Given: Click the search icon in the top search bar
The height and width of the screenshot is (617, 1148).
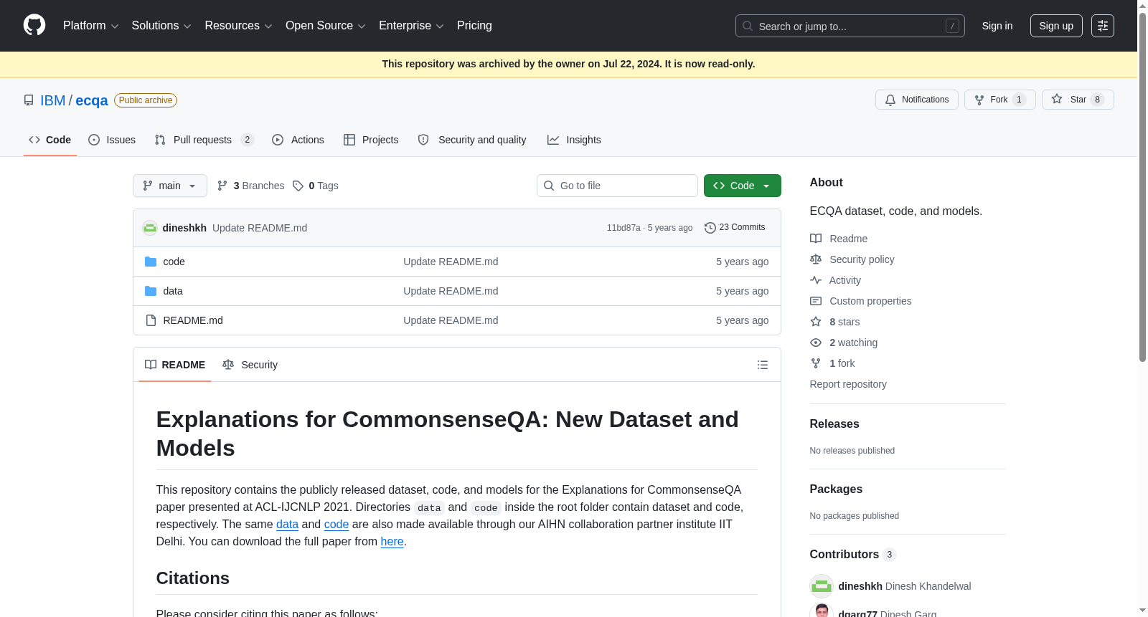Looking at the screenshot, I should pyautogui.click(x=748, y=26).
